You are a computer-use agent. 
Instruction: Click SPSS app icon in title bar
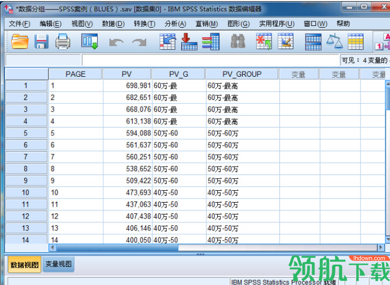click(8, 9)
